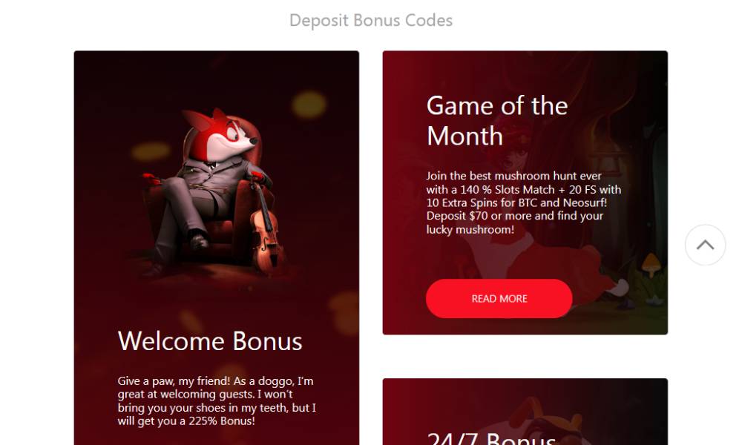Click the violin beside the fox's armchair
The height and width of the screenshot is (445, 742).
point(266,231)
